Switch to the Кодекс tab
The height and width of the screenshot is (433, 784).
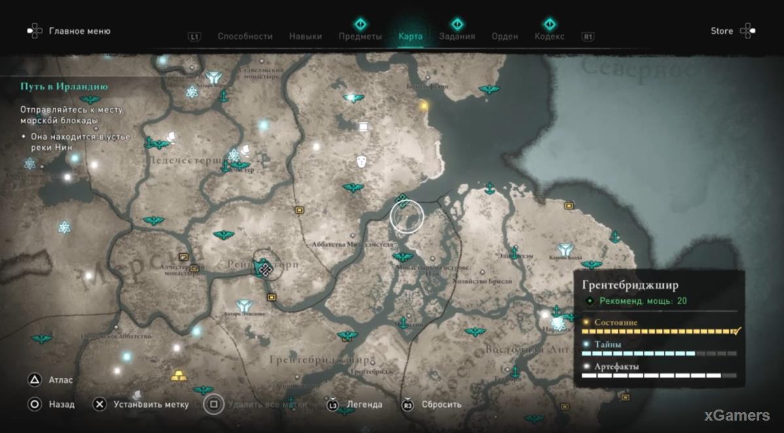tap(549, 37)
